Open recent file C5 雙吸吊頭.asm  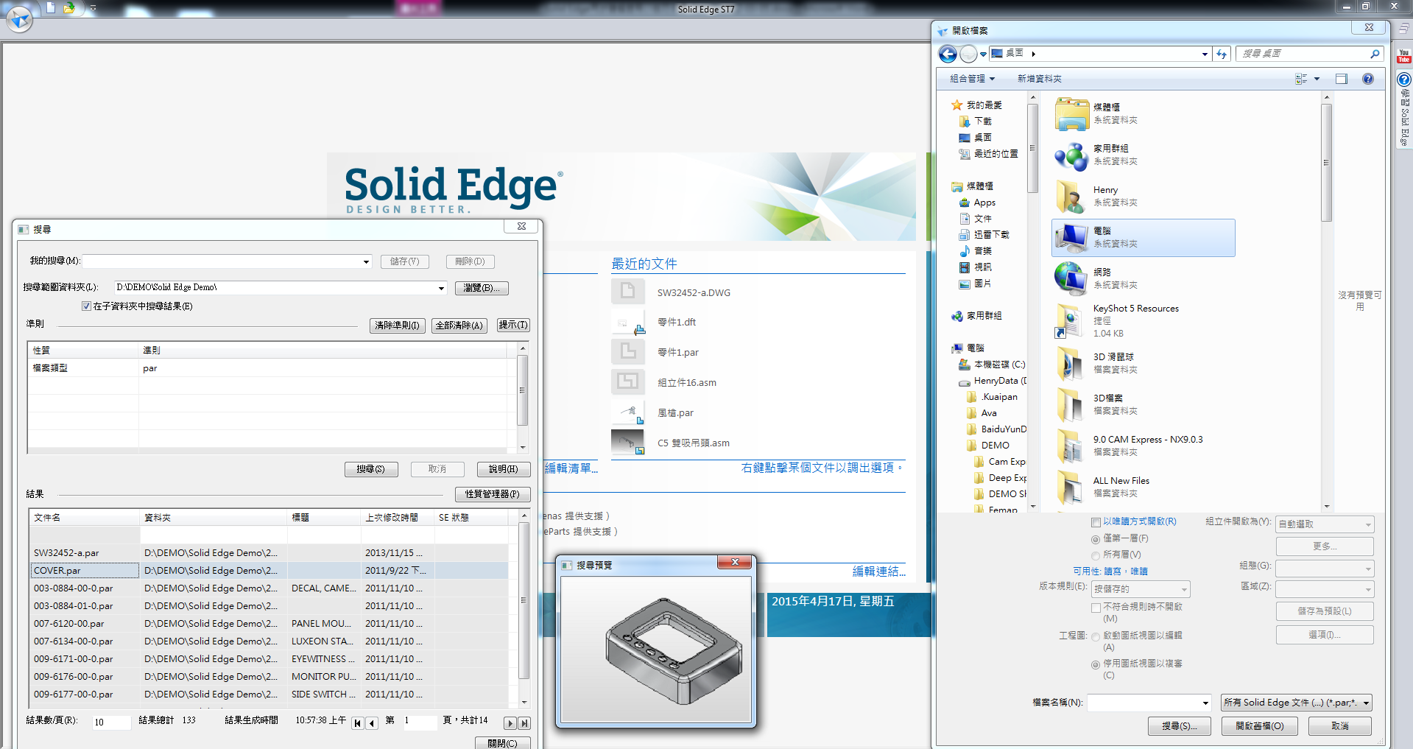(x=693, y=443)
